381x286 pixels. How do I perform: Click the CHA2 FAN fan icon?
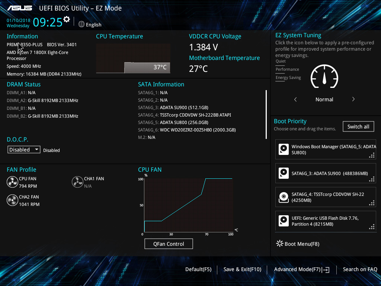coord(12,200)
